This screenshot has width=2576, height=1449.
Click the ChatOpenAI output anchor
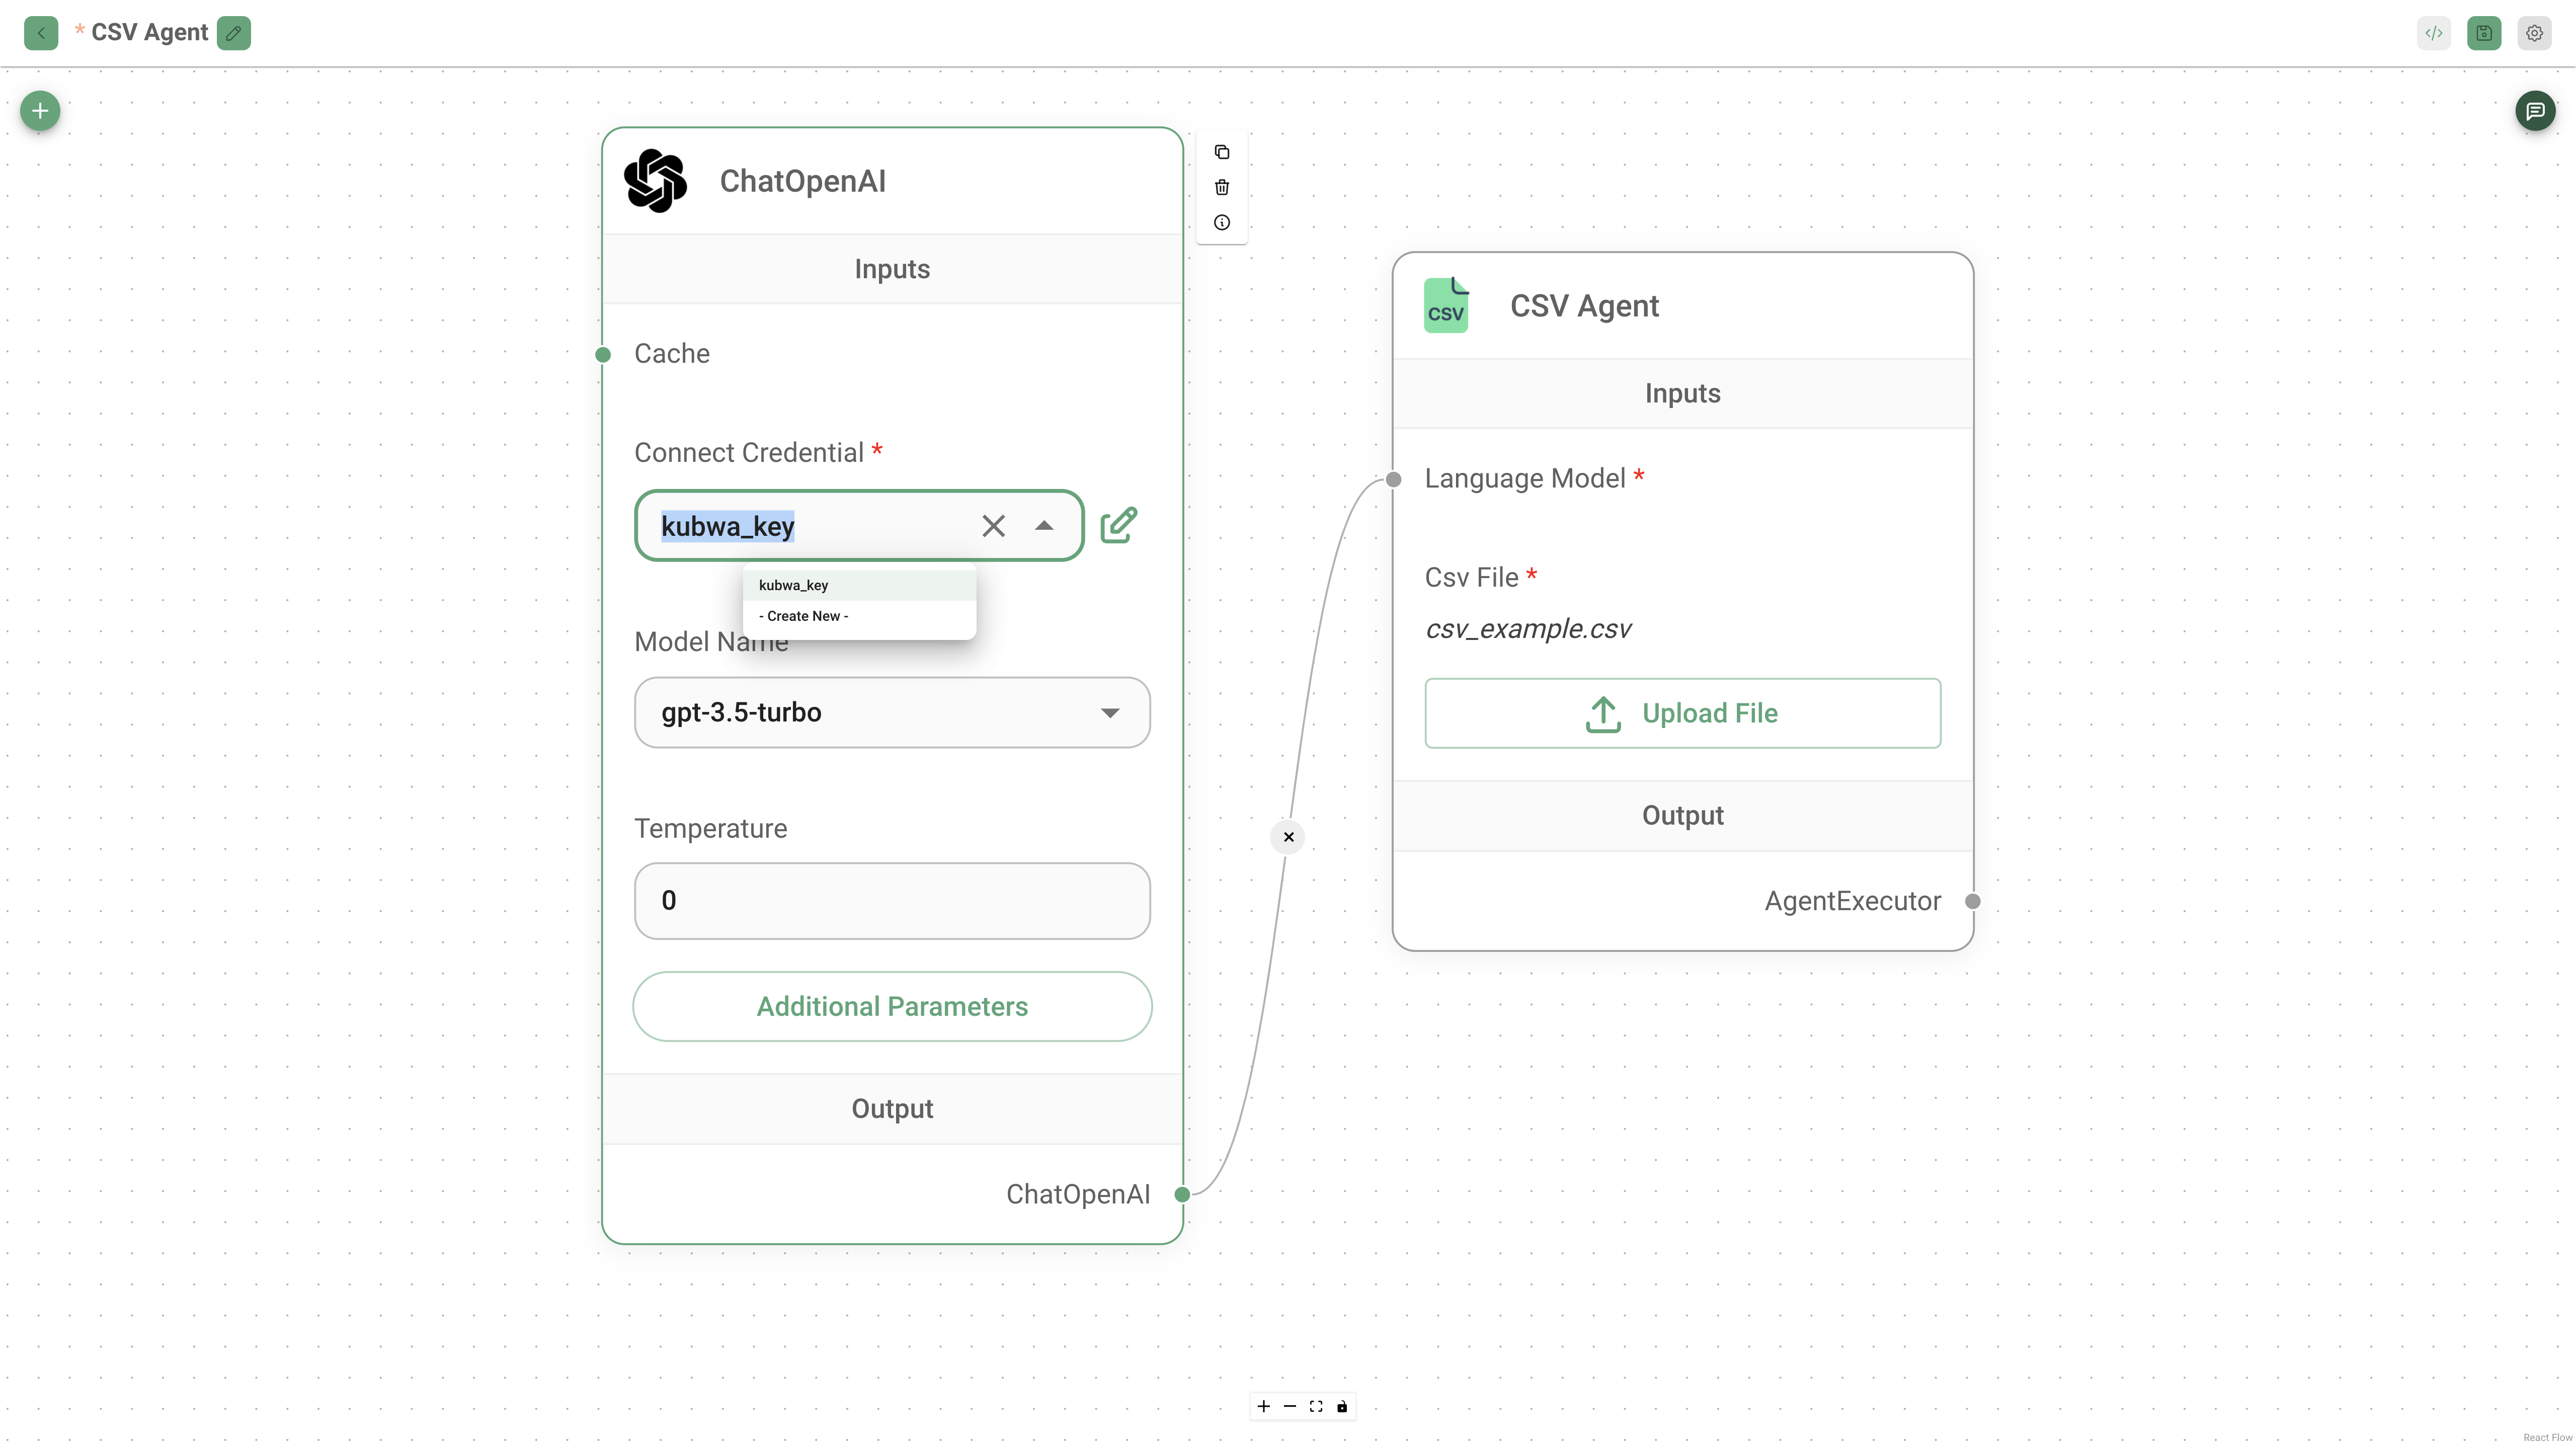(1182, 1194)
